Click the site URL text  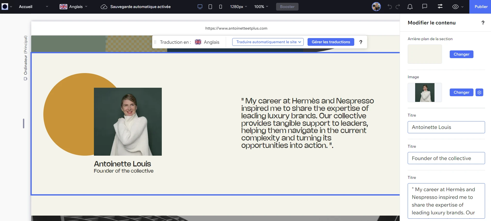236,28
